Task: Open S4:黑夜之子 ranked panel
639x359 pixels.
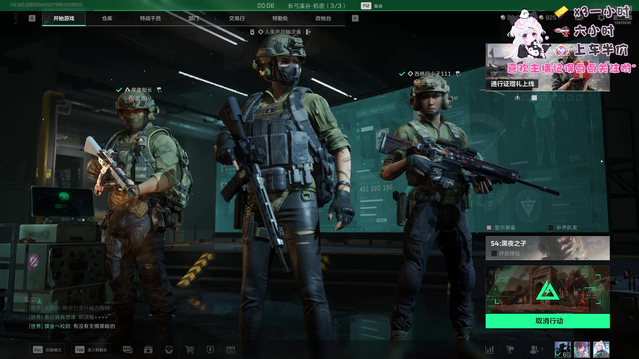Action: point(547,248)
